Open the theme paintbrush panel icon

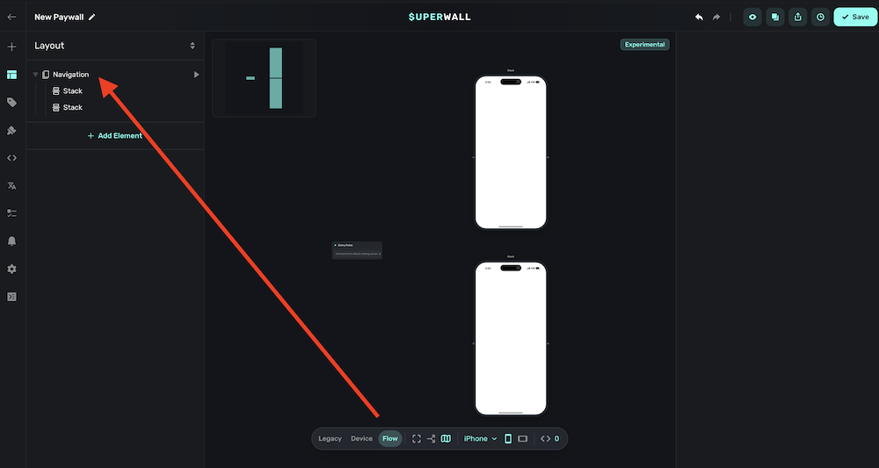tap(11, 130)
